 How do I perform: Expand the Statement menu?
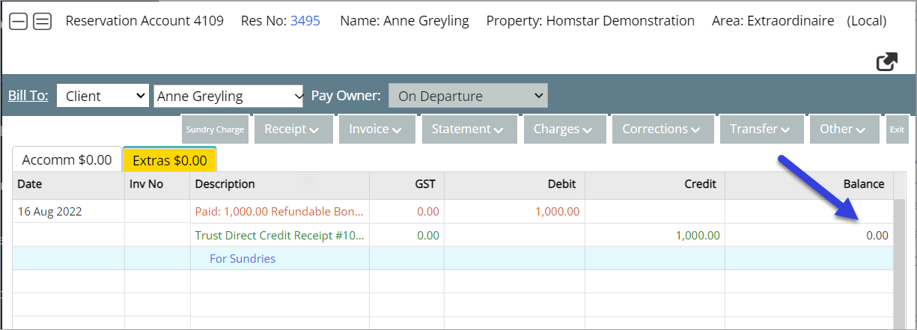(468, 129)
